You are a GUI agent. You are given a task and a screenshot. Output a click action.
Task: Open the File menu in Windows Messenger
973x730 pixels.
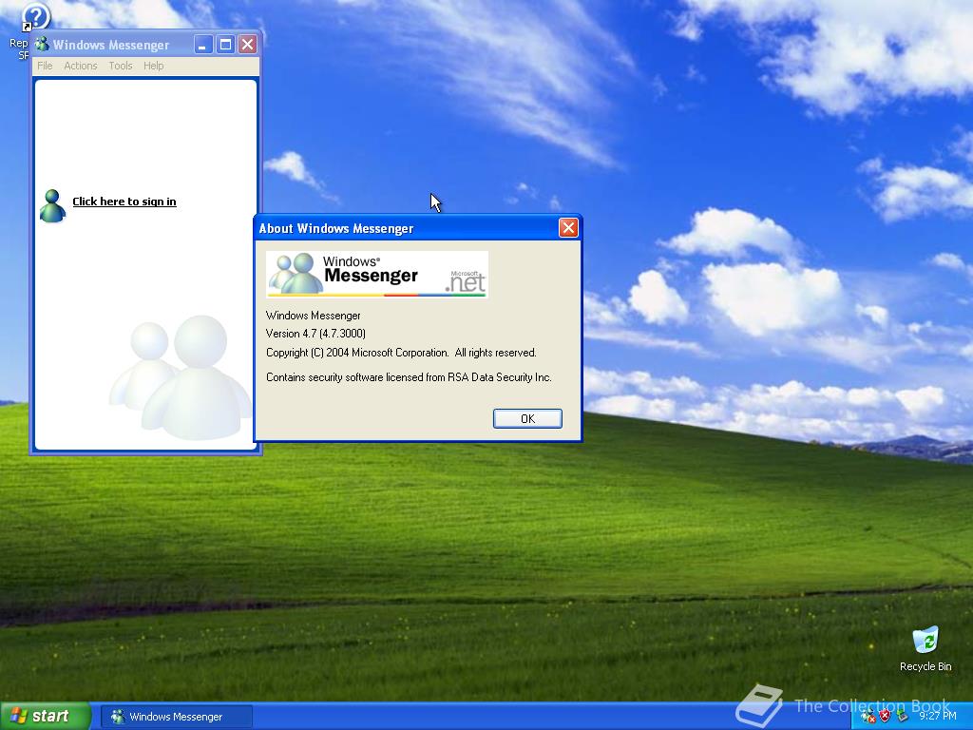(45, 66)
